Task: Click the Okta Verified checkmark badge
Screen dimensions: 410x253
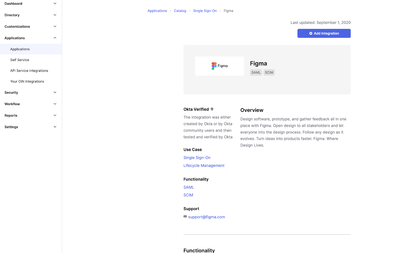Action: [212, 109]
